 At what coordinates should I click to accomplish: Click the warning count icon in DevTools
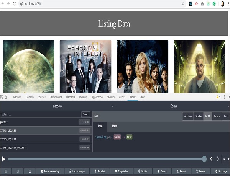pos(218,97)
